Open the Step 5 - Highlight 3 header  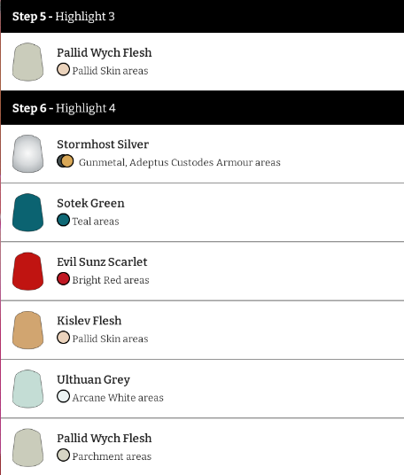click(202, 16)
